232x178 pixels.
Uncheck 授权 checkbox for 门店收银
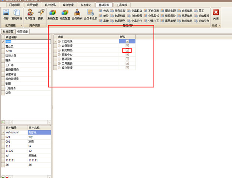pyautogui.click(x=127, y=41)
